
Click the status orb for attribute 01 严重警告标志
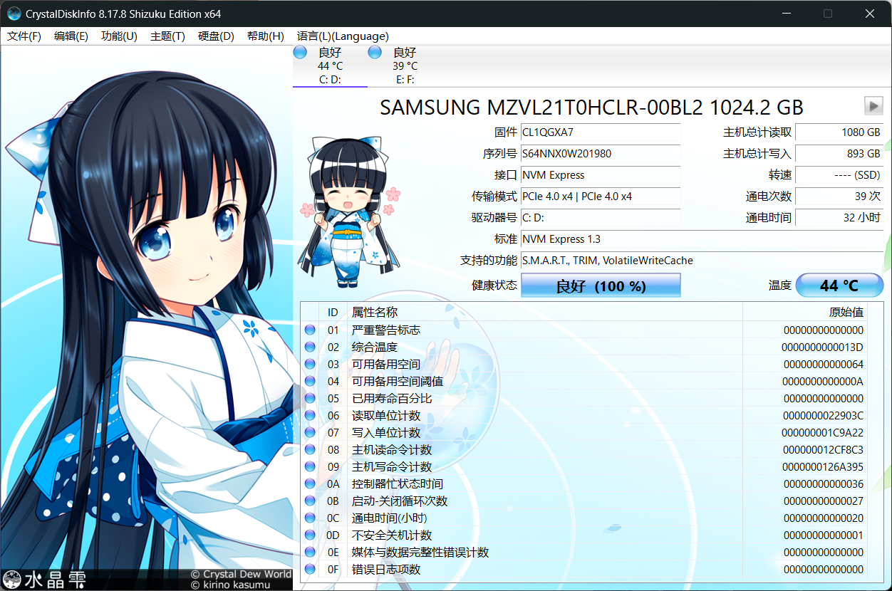point(310,330)
